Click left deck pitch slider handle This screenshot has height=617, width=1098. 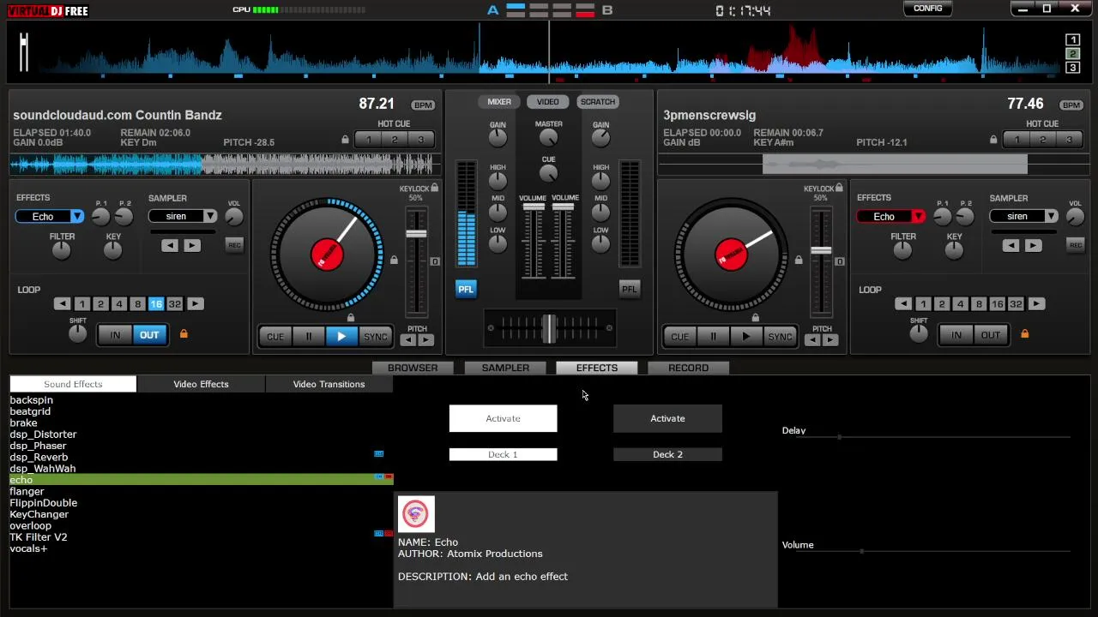click(x=416, y=234)
